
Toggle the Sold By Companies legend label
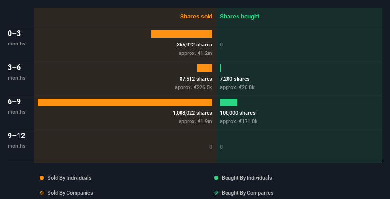[x=70, y=193]
